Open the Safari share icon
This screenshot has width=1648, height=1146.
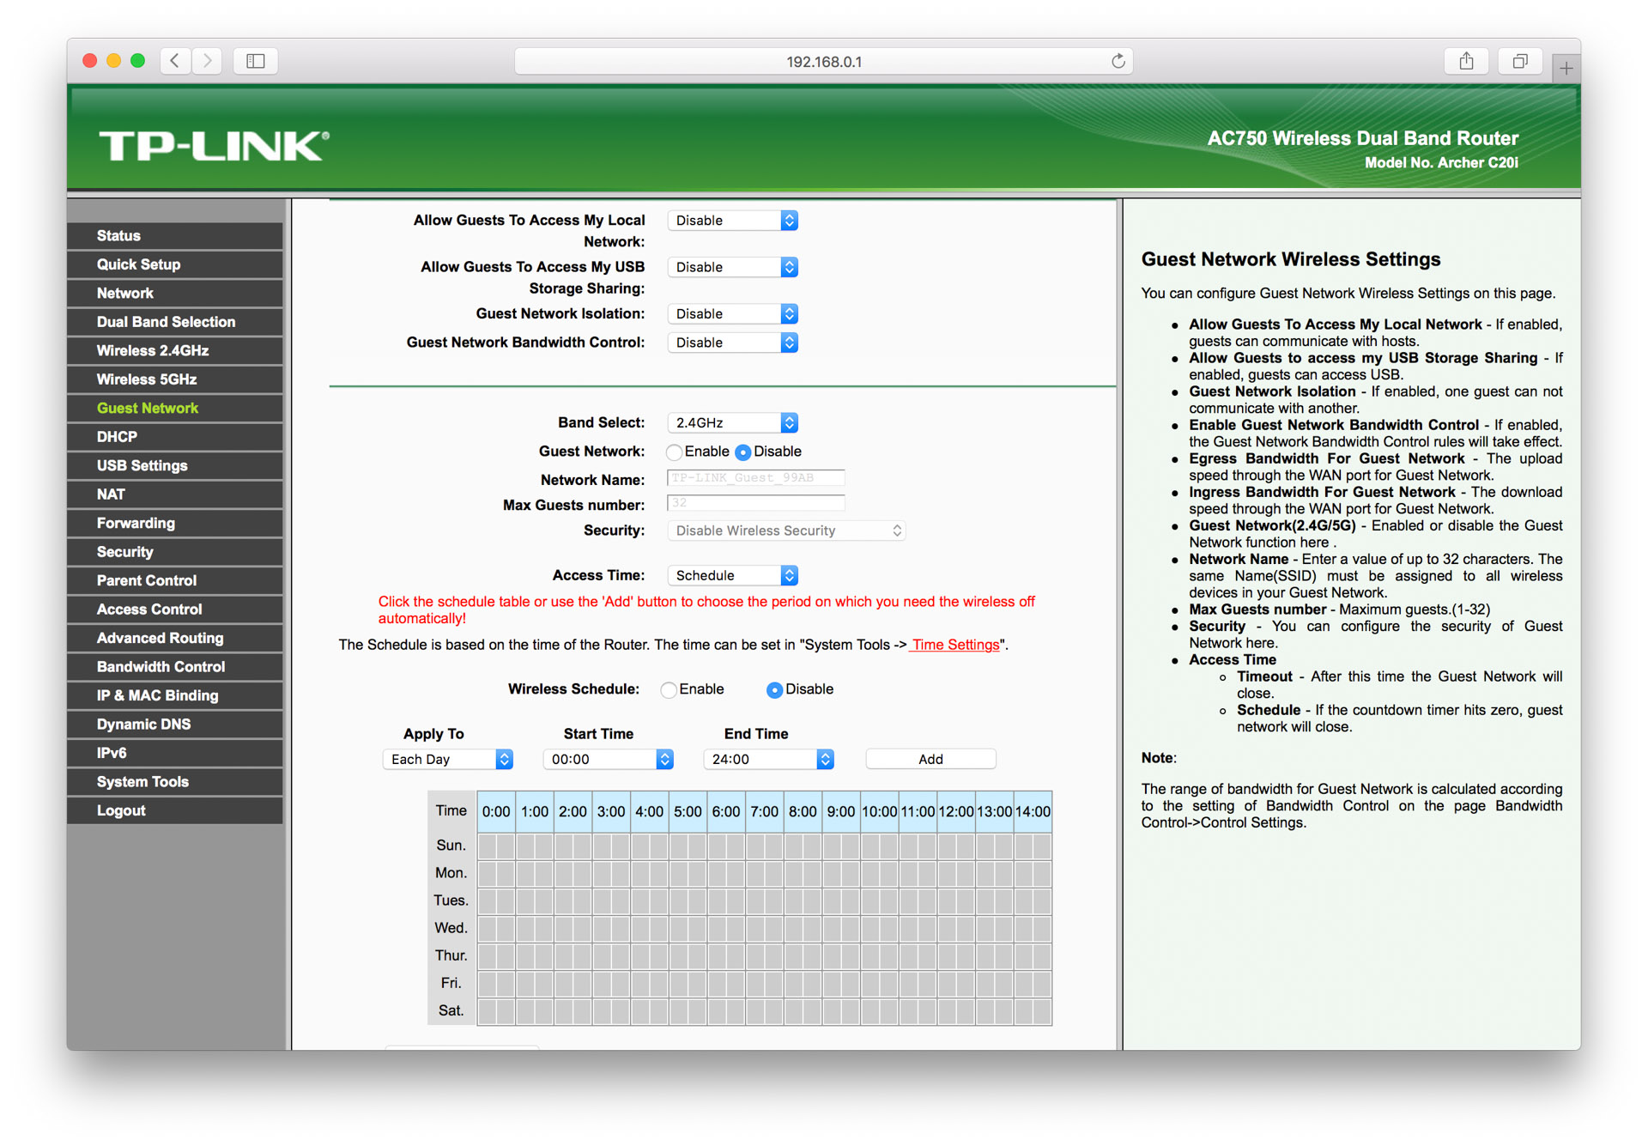coord(1466,61)
